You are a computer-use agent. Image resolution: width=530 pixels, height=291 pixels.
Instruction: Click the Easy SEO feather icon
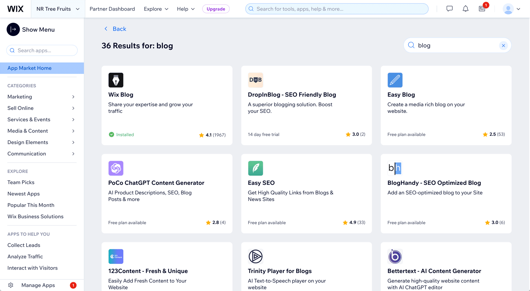pyautogui.click(x=255, y=168)
